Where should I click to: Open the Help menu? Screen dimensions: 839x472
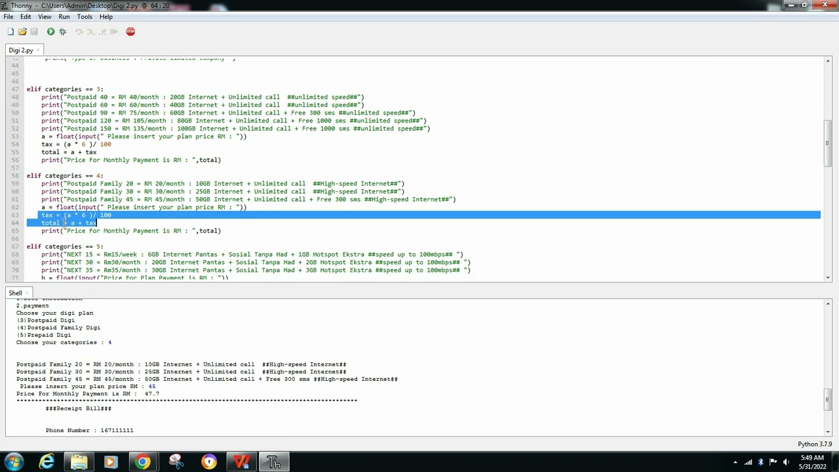pyautogui.click(x=106, y=16)
